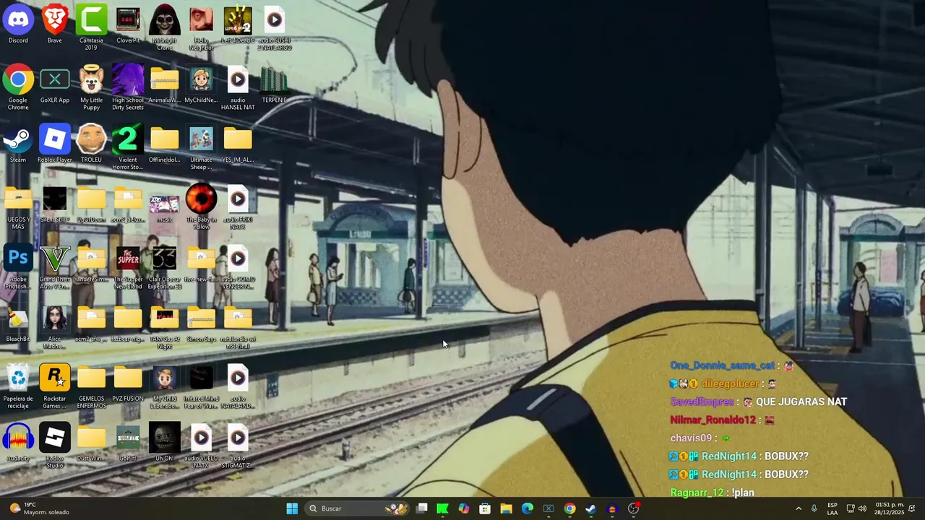The image size is (925, 520).
Task: Select My Child Lebensborn icon
Action: coord(165,386)
